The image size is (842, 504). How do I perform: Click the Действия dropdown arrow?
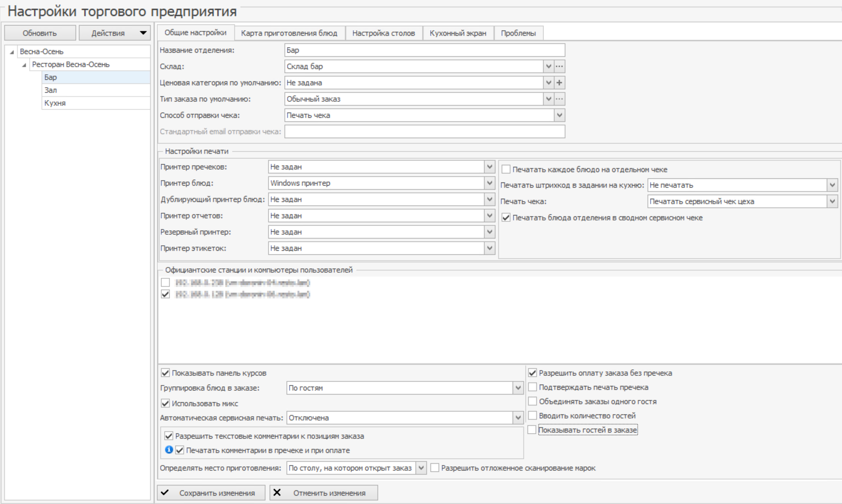[x=143, y=33]
